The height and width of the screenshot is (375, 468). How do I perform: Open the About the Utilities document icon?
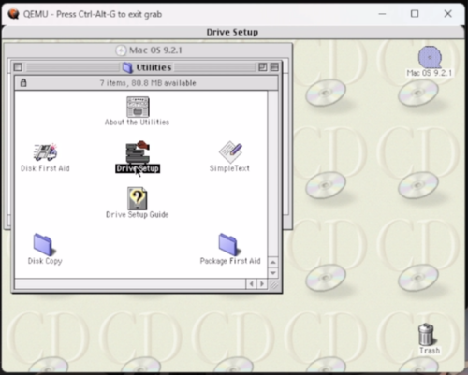click(x=138, y=107)
